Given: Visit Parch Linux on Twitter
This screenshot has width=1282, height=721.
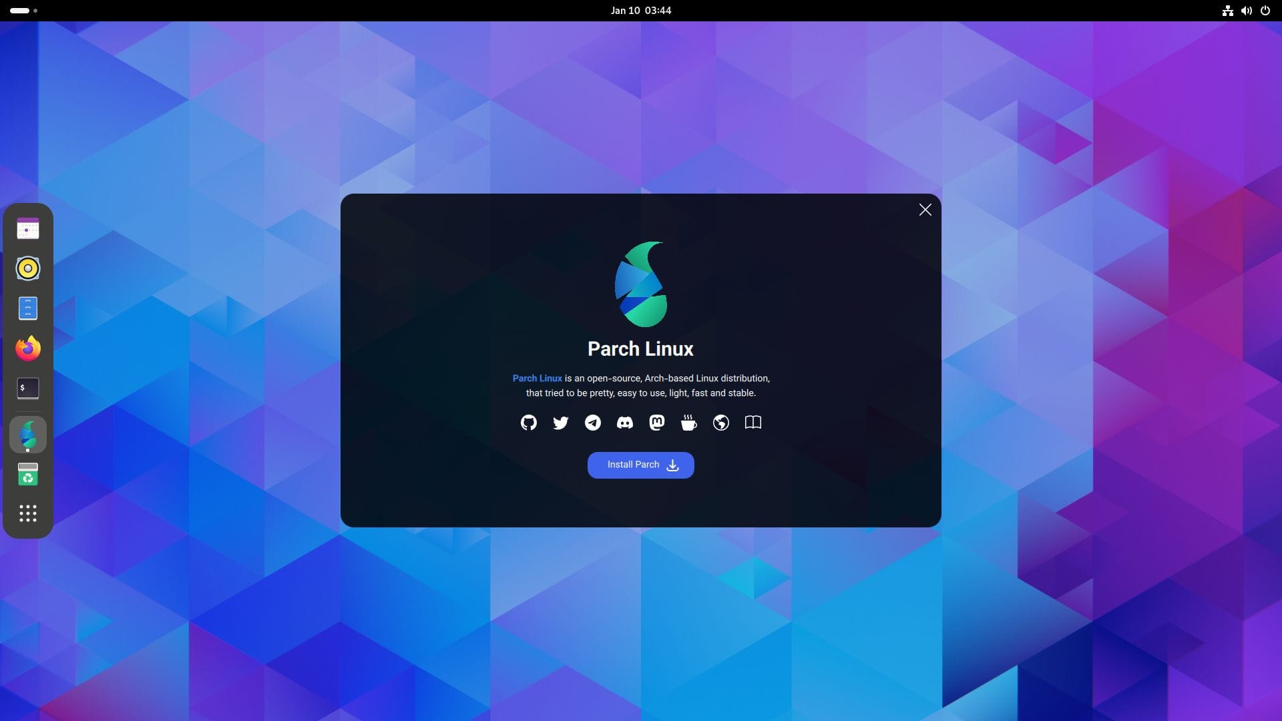Looking at the screenshot, I should [560, 423].
